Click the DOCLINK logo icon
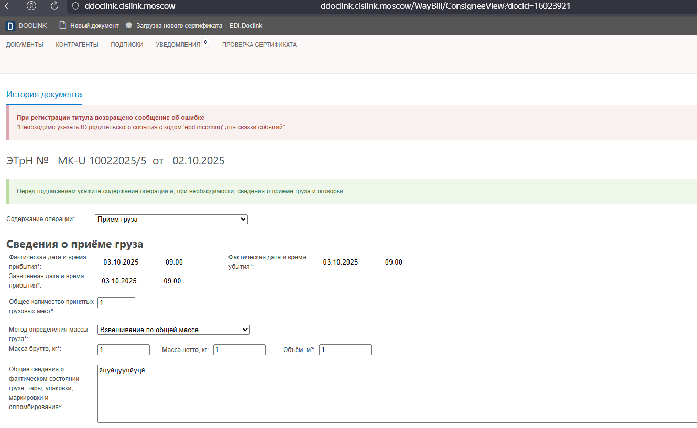The image size is (697, 428). click(x=10, y=26)
